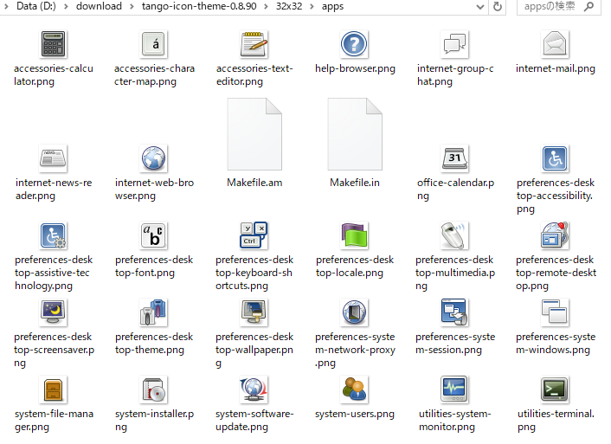Select the preferences-desktop-keyboard-shortcuts.png icon

(x=254, y=235)
